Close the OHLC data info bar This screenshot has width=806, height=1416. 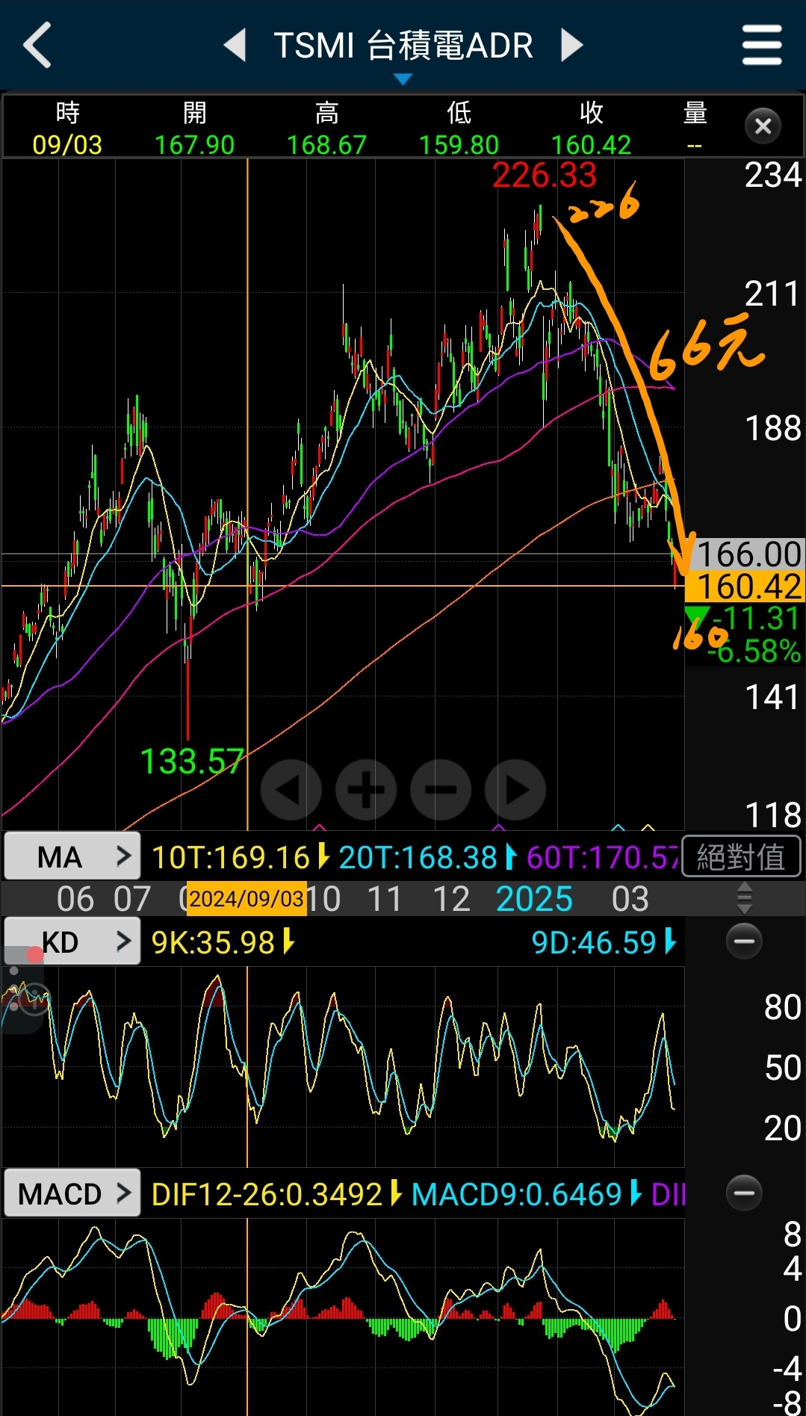(763, 126)
